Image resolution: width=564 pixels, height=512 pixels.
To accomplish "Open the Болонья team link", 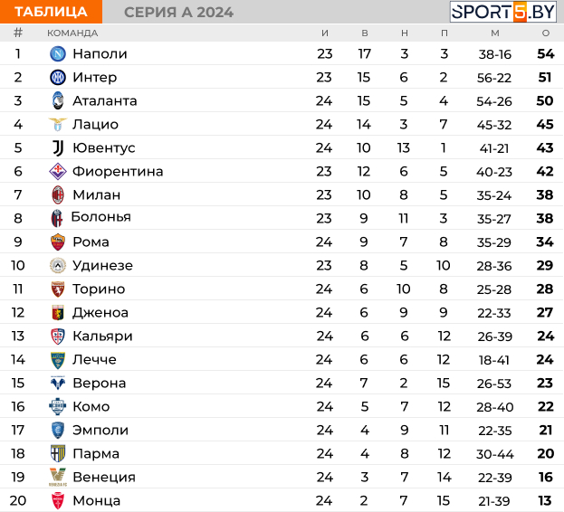I will [101, 217].
